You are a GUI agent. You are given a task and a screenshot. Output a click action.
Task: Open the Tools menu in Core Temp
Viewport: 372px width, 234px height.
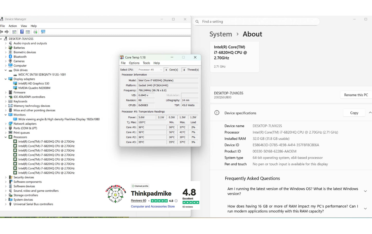146,63
